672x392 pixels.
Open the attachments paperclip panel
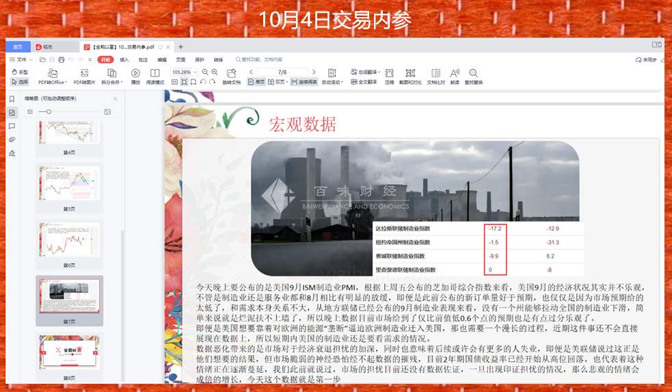[12, 140]
